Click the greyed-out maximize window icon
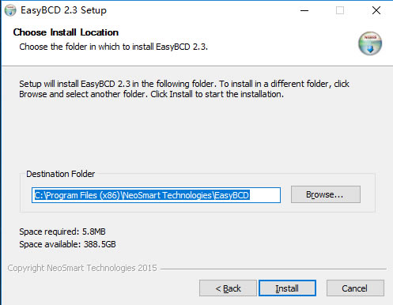 (340, 10)
